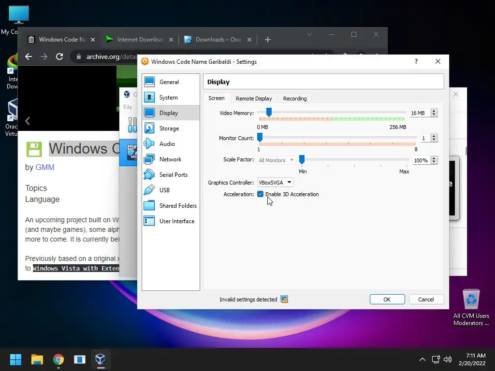Open File Explorer from the taskbar
The image size is (495, 371).
coord(37,359)
